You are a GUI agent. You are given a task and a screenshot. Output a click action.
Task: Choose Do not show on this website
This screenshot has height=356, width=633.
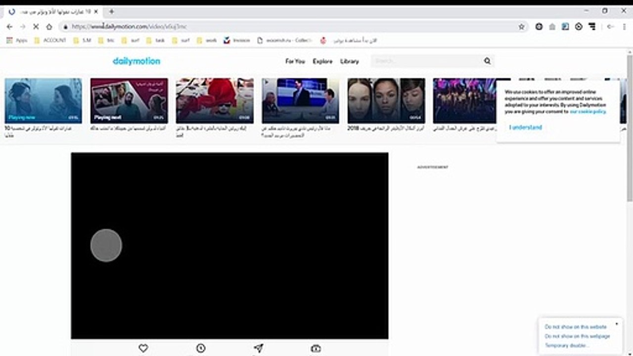click(x=576, y=327)
